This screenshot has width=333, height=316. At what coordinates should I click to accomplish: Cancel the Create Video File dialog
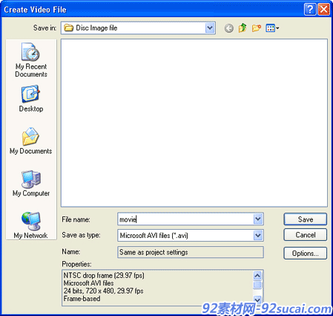pyautogui.click(x=306, y=235)
